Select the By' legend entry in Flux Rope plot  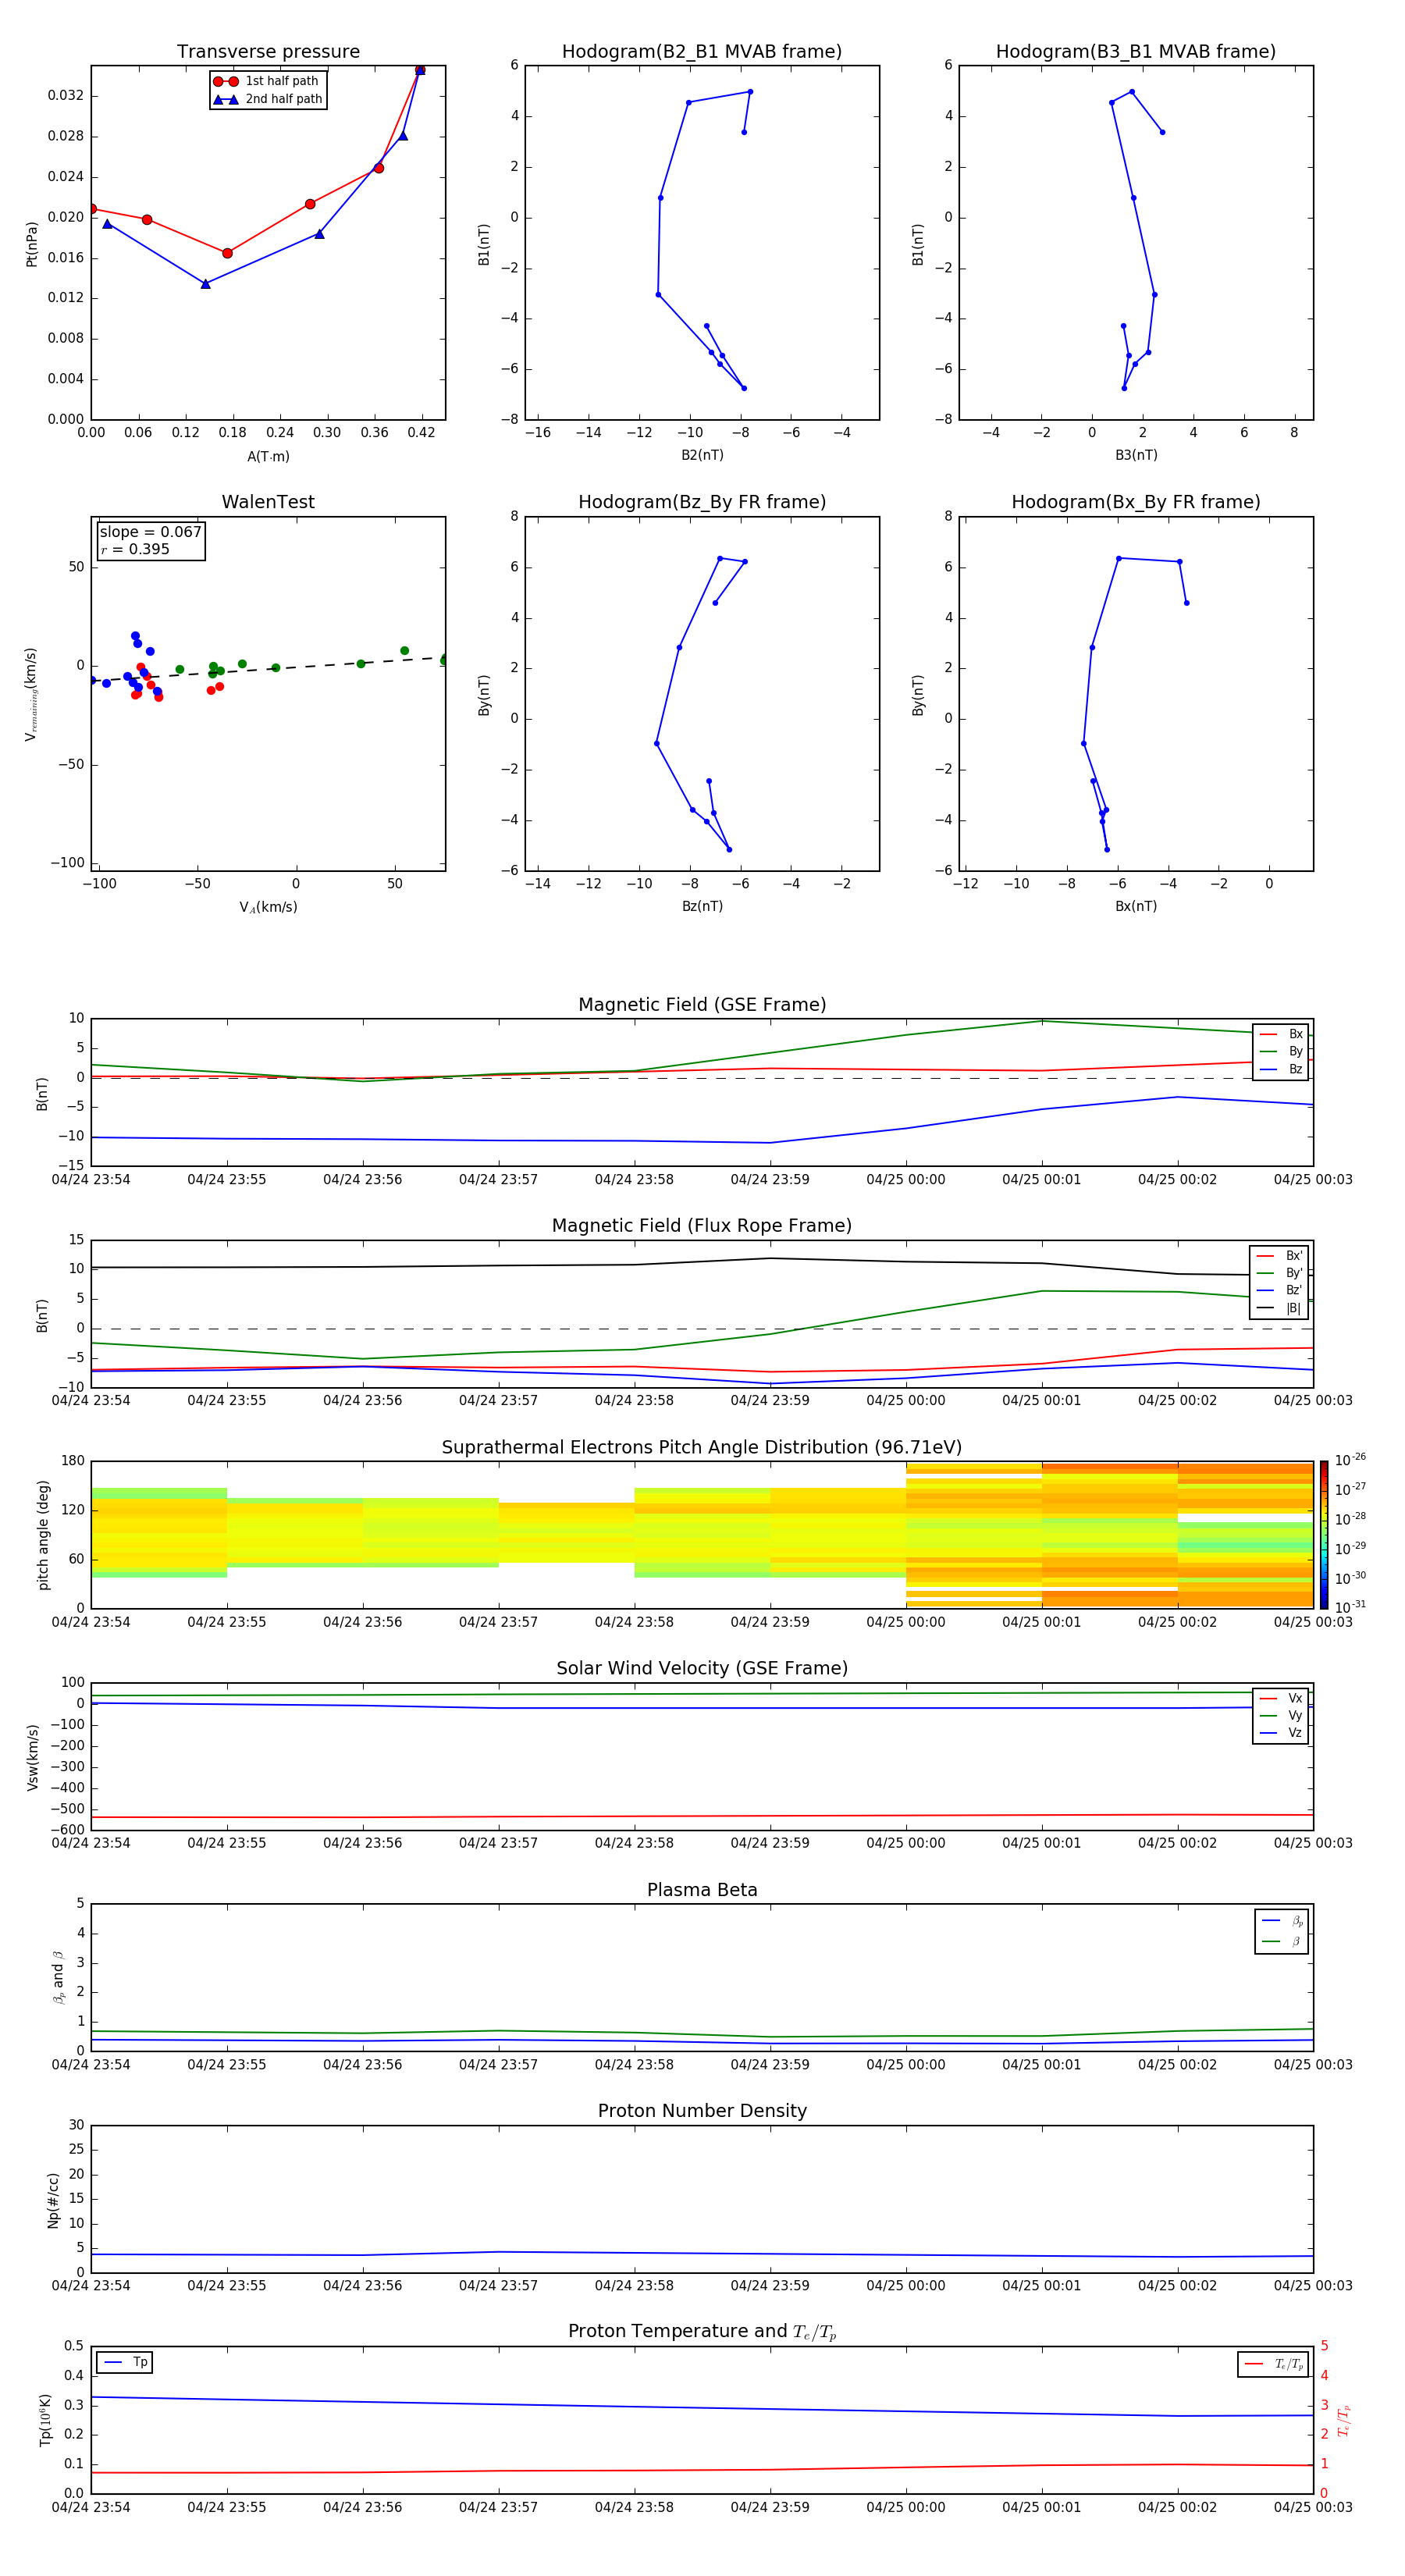[1279, 1273]
